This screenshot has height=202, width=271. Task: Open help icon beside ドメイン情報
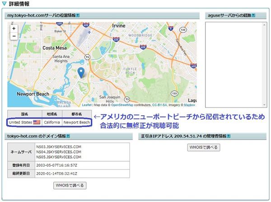point(68,136)
